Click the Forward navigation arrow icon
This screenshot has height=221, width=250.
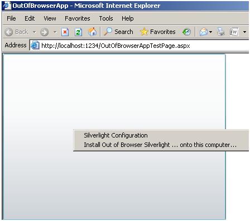tap(45, 32)
